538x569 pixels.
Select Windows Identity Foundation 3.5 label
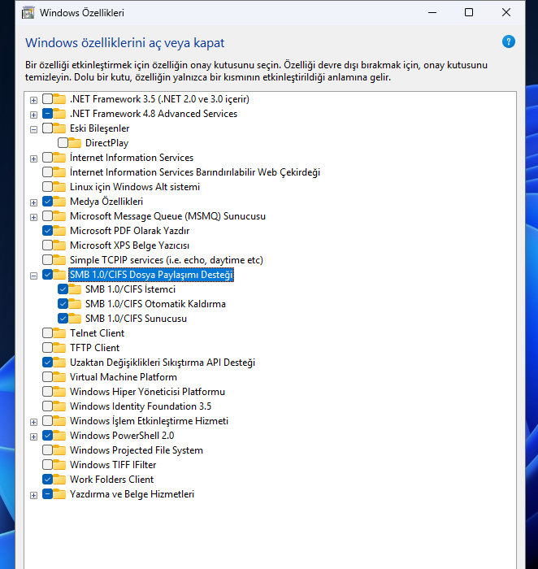[141, 406]
